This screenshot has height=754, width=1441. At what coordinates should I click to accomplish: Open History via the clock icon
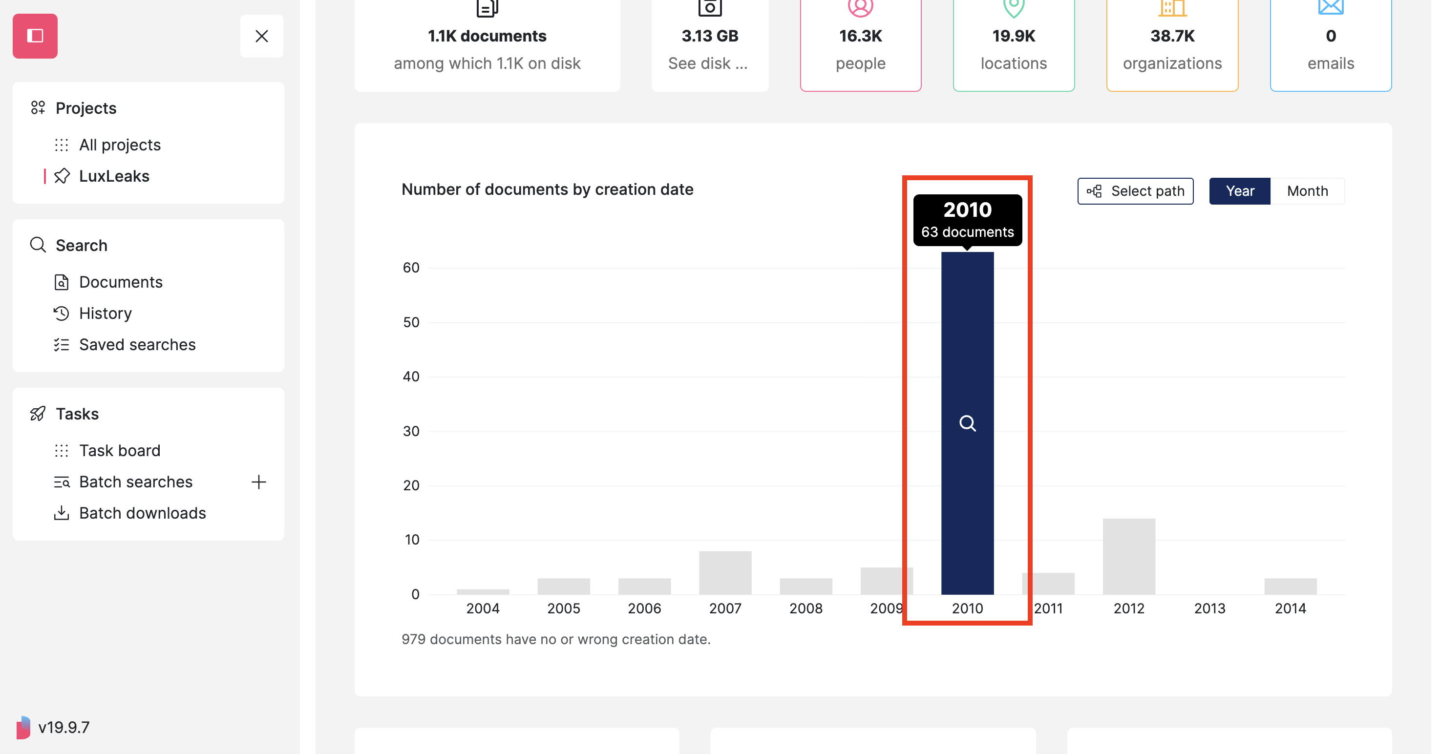coord(62,313)
